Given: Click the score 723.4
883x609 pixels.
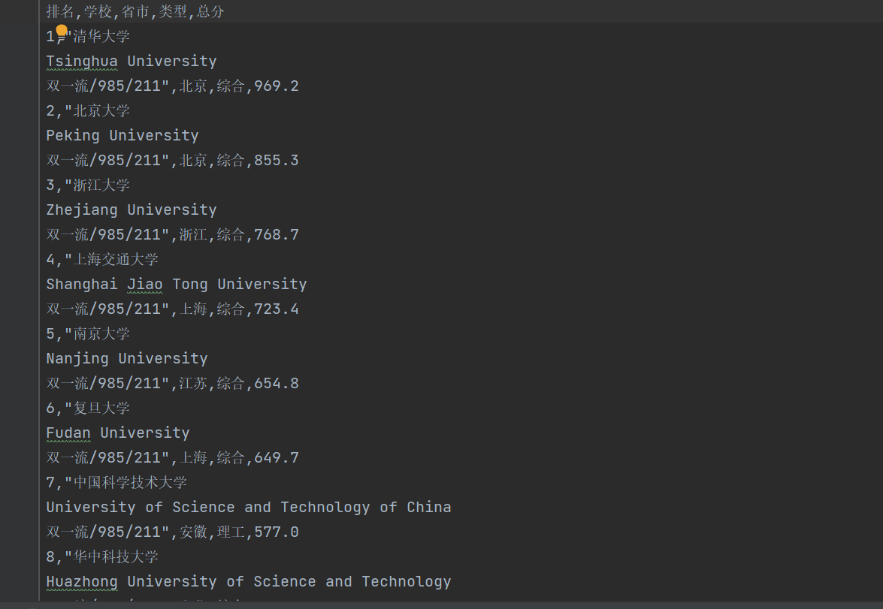Looking at the screenshot, I should pos(277,309).
